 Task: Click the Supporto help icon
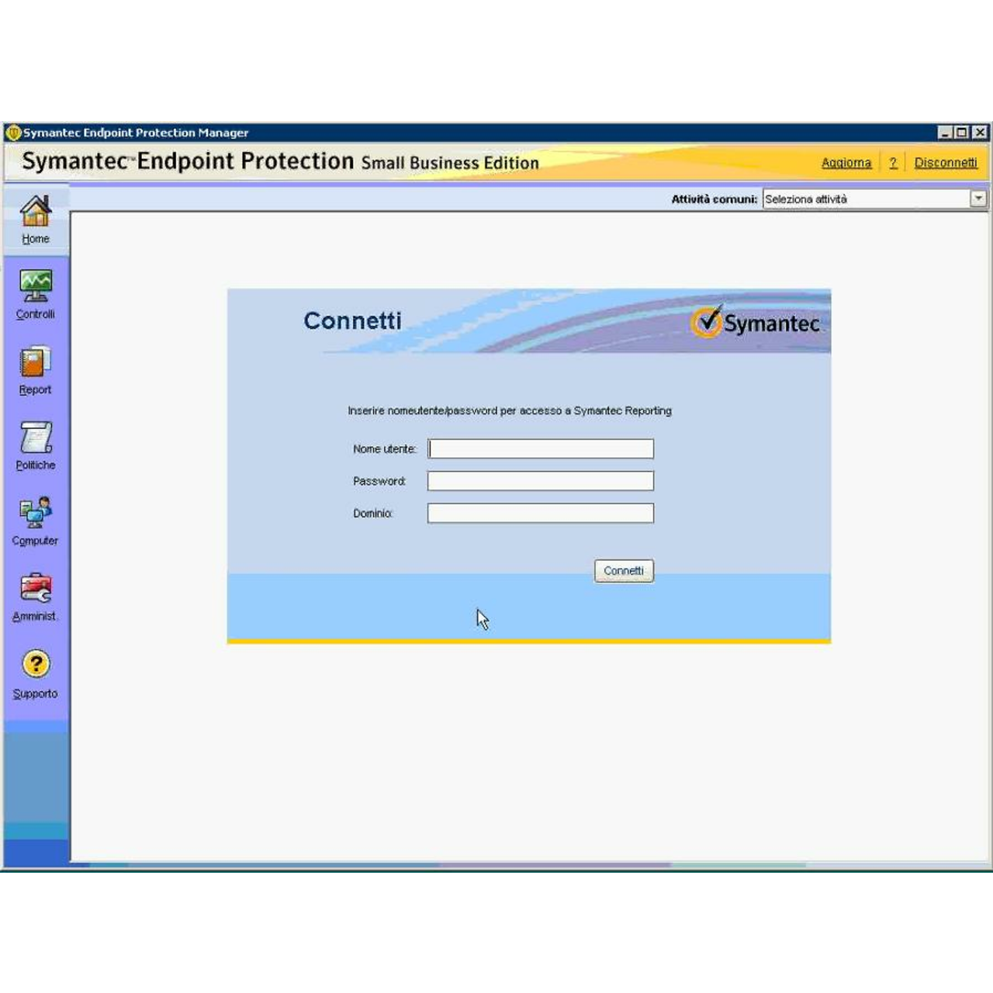tap(35, 665)
